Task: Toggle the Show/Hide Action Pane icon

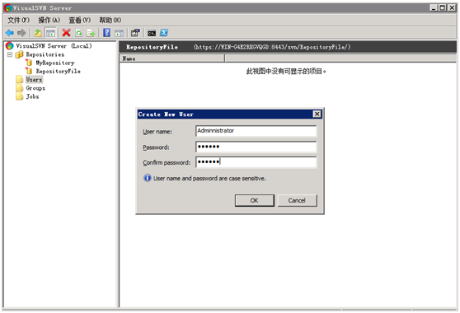Action: point(119,33)
